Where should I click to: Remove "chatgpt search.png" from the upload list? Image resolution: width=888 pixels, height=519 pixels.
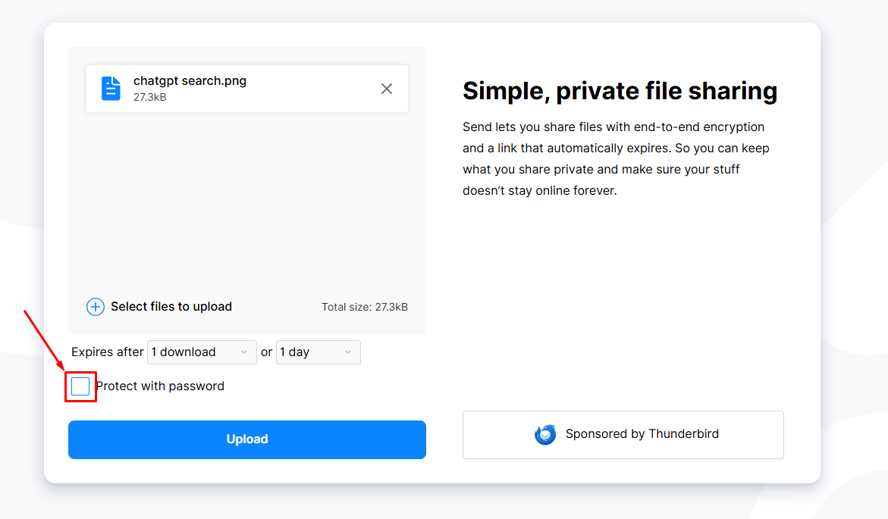pyautogui.click(x=387, y=89)
